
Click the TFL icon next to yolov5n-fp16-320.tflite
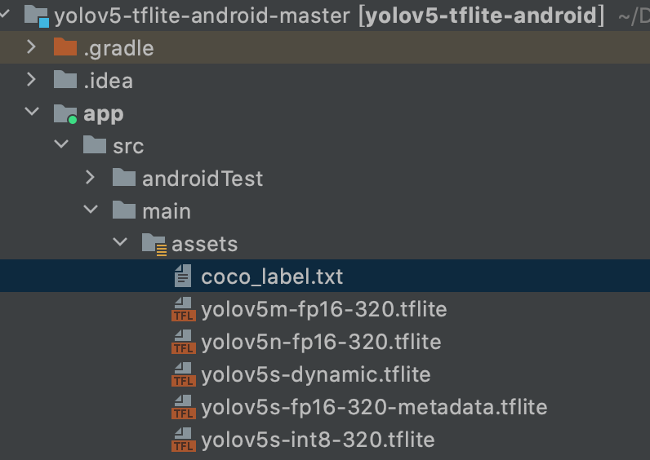tap(183, 343)
